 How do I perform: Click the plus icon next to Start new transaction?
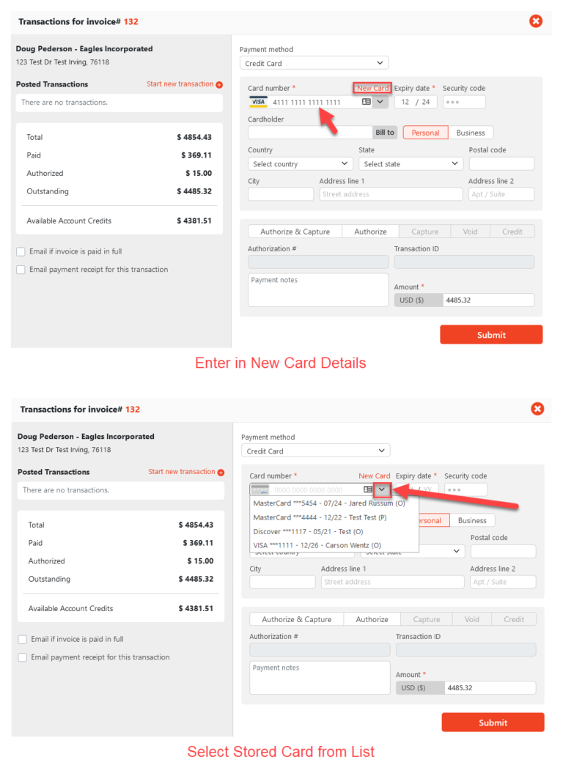218,84
